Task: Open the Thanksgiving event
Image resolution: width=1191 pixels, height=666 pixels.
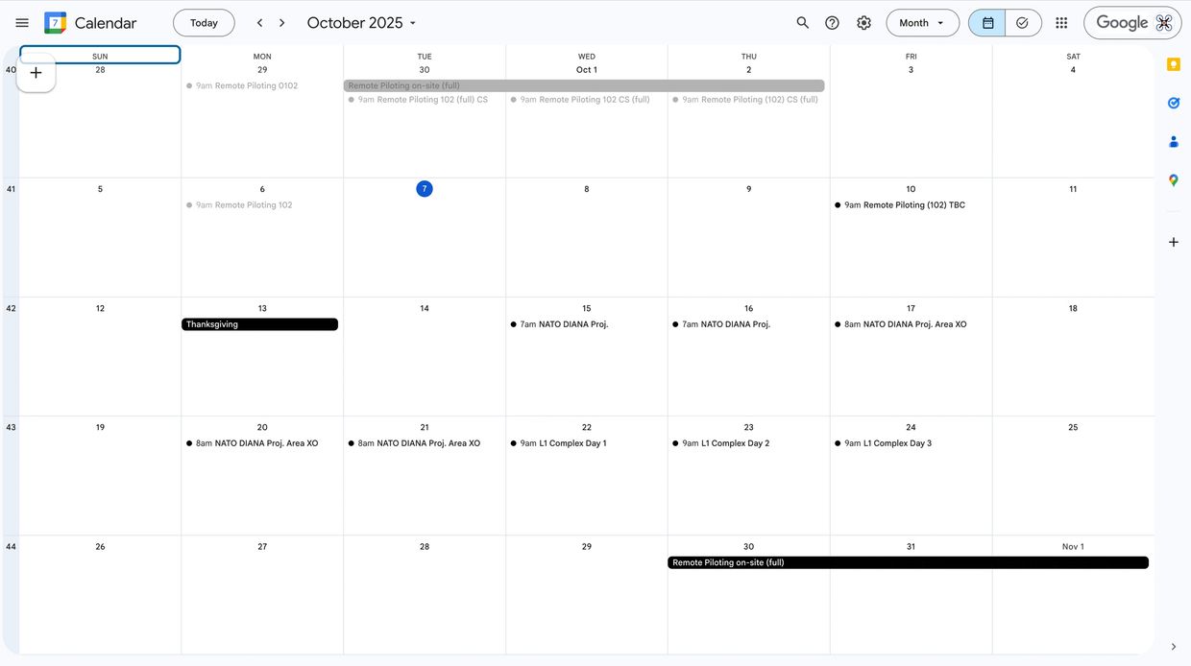Action: [x=259, y=324]
